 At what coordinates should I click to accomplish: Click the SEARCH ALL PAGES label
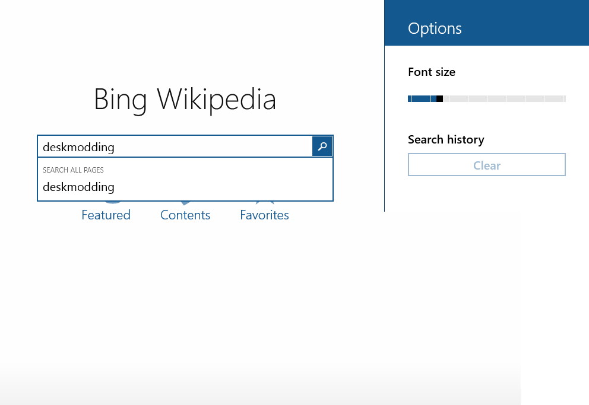(x=73, y=170)
